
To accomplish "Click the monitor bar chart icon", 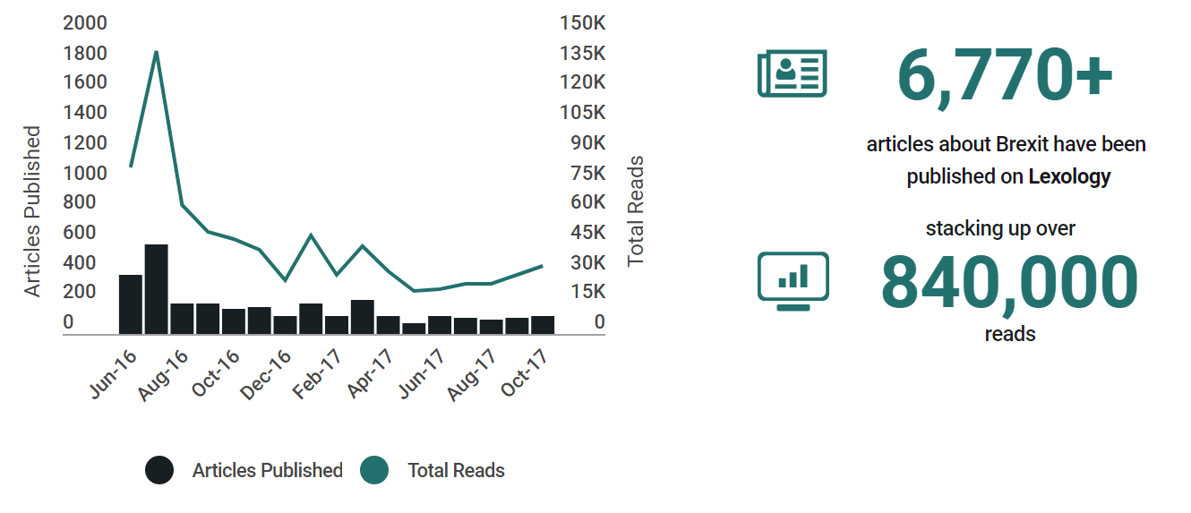I will click(x=793, y=281).
